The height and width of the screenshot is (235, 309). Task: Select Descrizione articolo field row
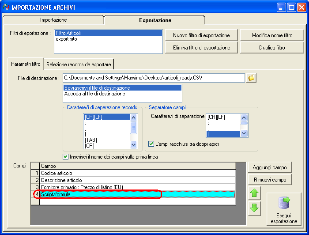[138, 180]
